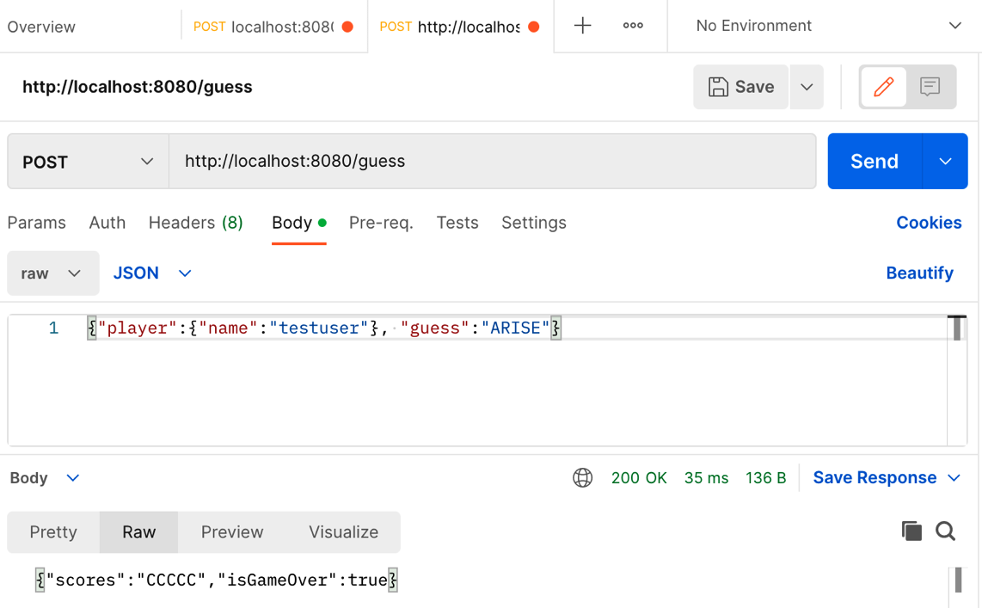Open the request Settings tab
The height and width of the screenshot is (608, 982).
click(534, 222)
